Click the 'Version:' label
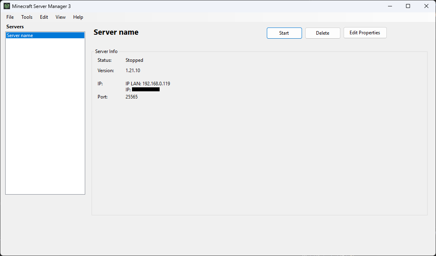This screenshot has width=436, height=256. (106, 71)
